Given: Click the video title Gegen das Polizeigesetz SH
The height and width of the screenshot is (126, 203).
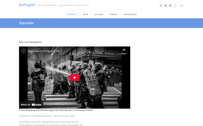Looking at the screenshot, I should tap(44, 51).
